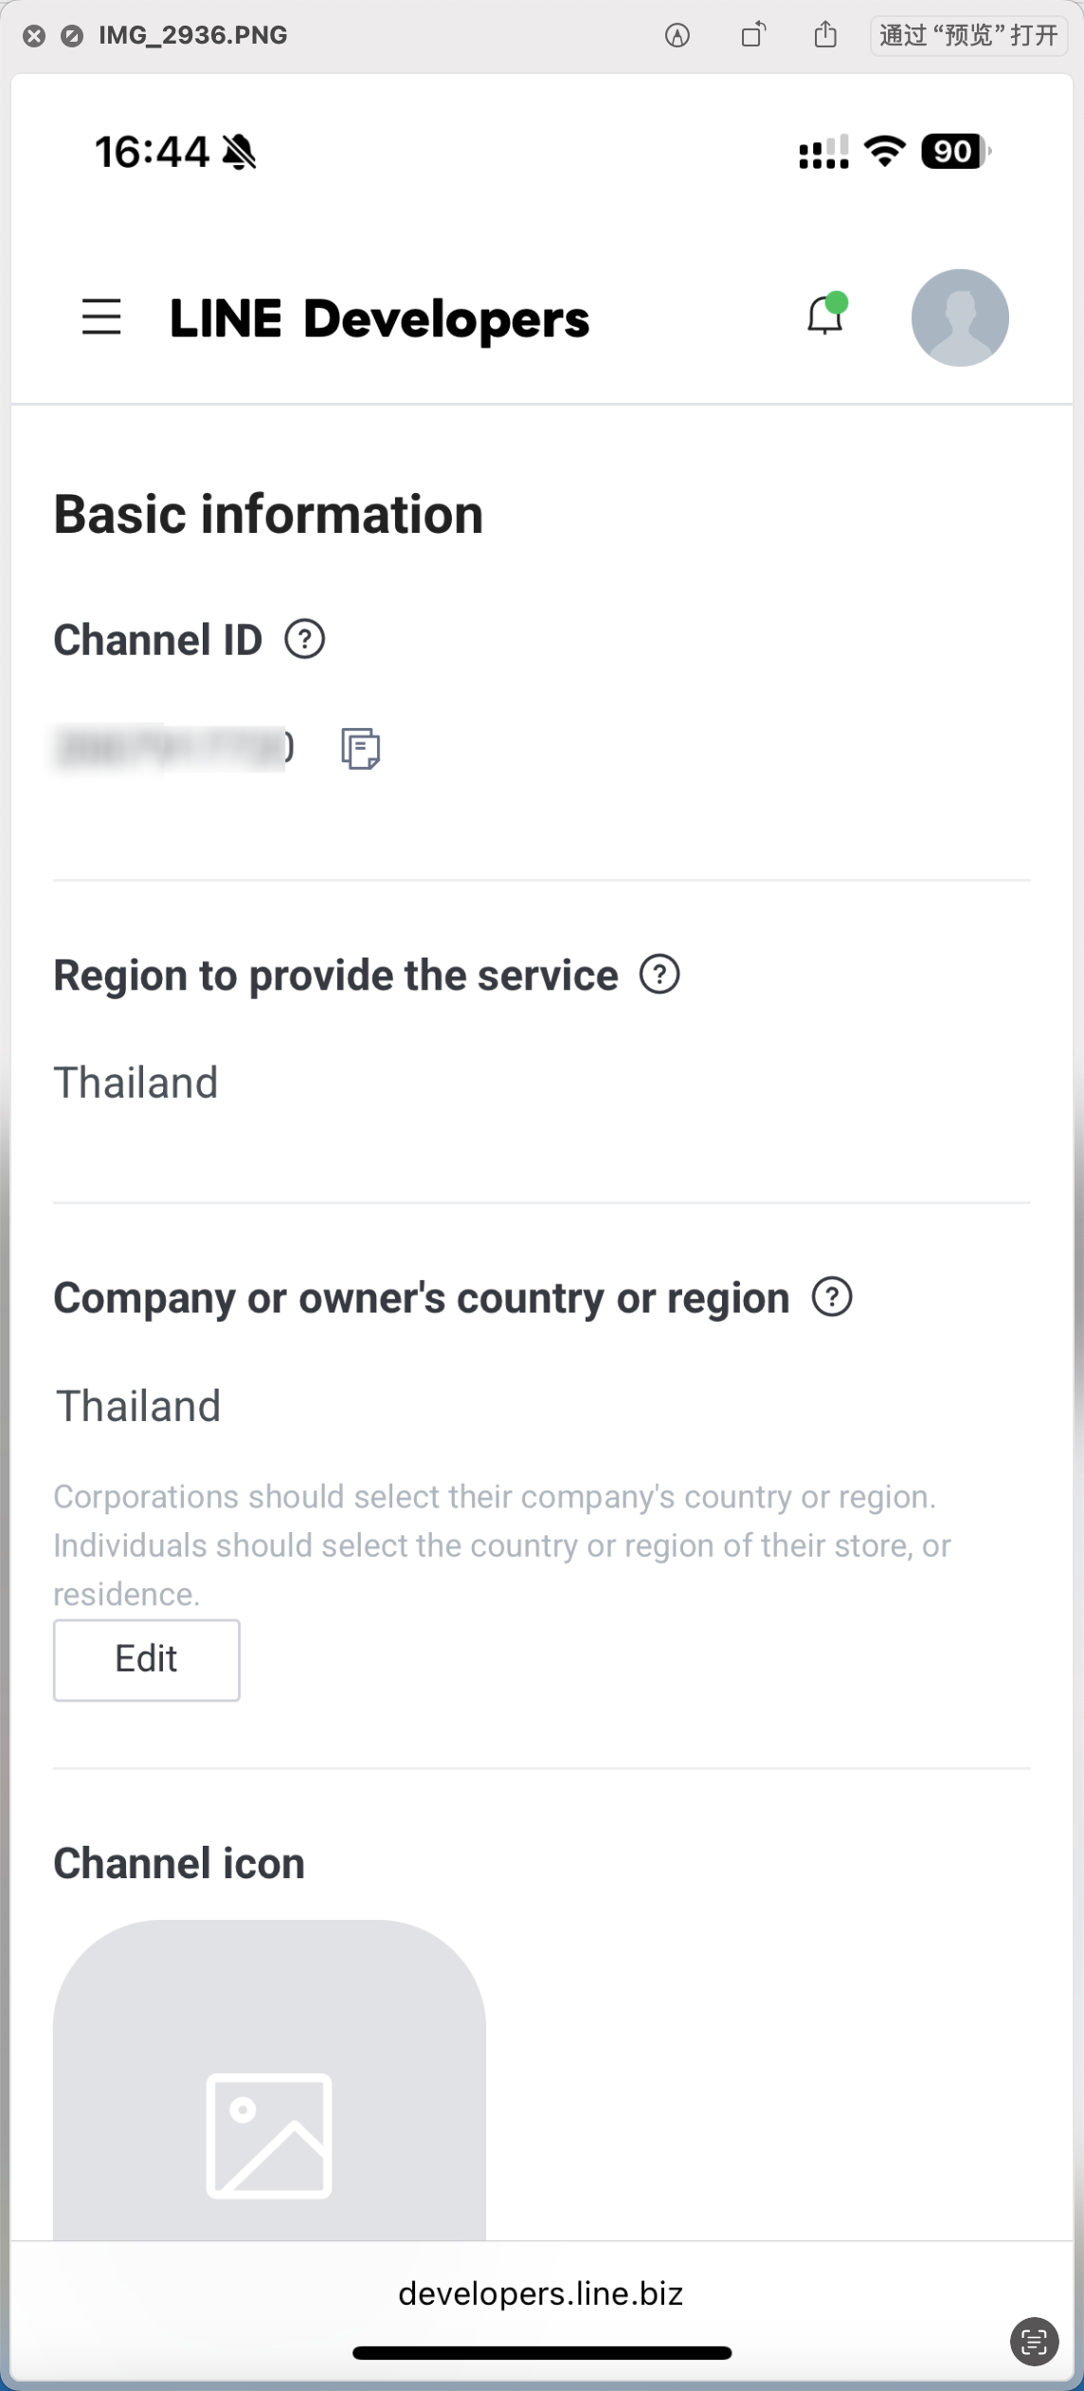Activate the Live Text scan icon
Screen dimensions: 1084x2391
click(1034, 2342)
